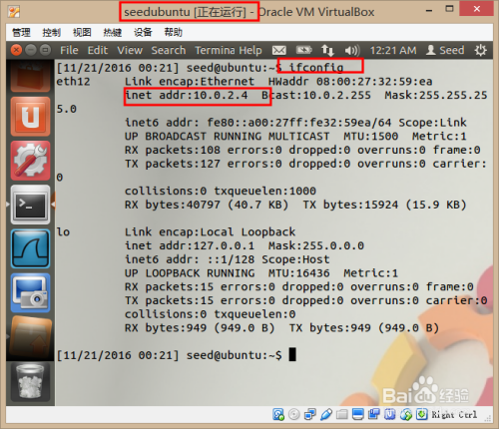The height and width of the screenshot is (429, 499).
Task: Open the 热键 menu in VirtualBox
Action: tap(113, 32)
